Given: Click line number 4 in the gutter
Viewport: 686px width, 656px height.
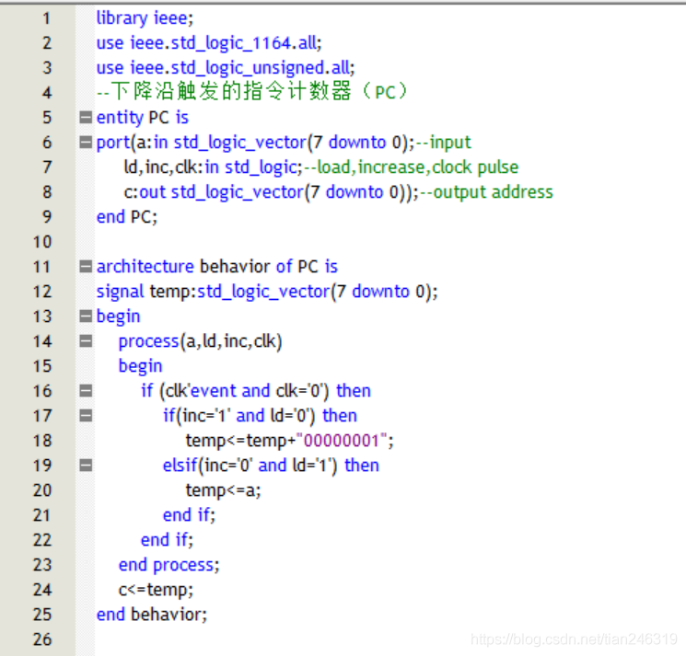Looking at the screenshot, I should tap(46, 93).
